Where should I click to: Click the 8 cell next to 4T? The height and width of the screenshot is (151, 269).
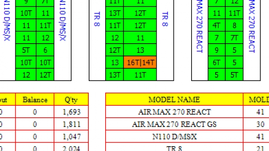coord(234,25)
